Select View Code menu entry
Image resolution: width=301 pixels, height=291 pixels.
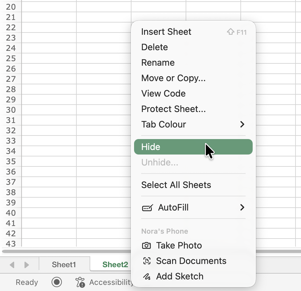coord(163,93)
